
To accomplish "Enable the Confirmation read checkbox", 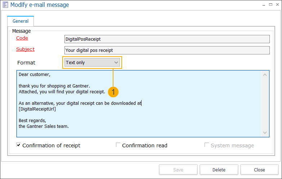I will pyautogui.click(x=118, y=145).
